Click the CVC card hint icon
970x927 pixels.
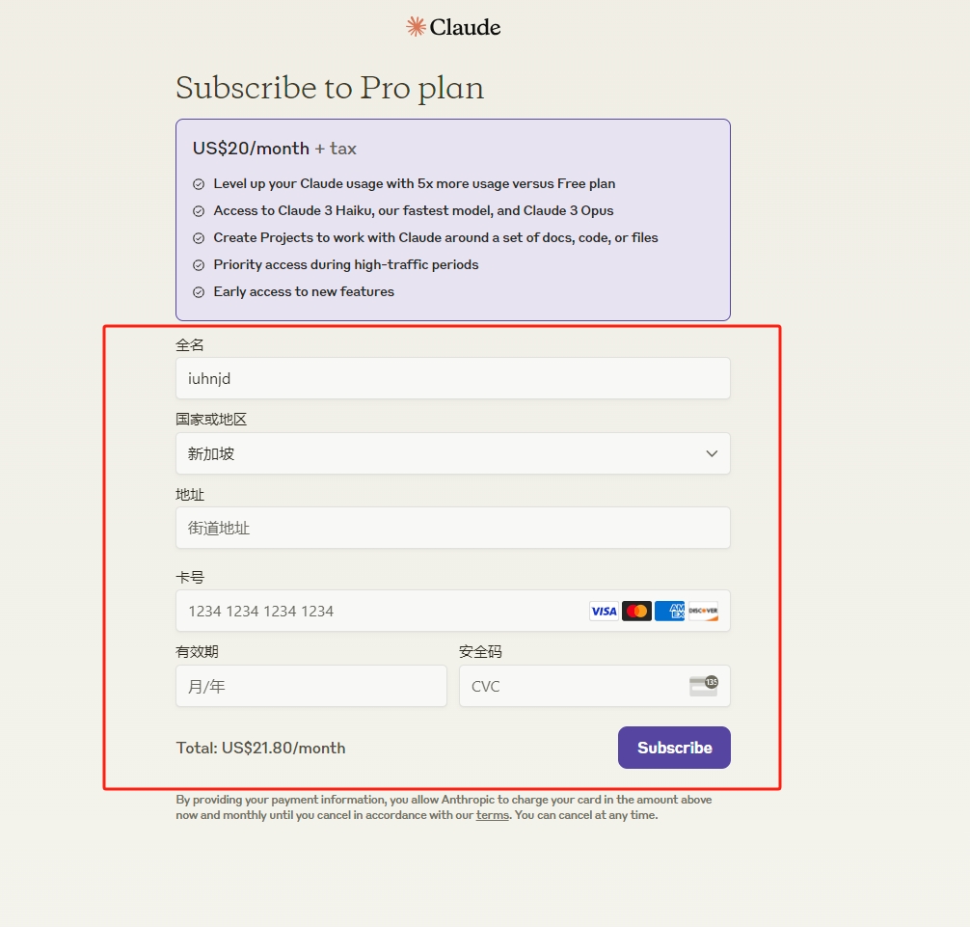(704, 686)
